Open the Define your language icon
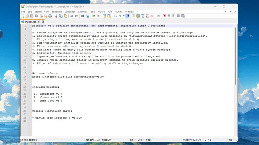 (x=133, y=16)
